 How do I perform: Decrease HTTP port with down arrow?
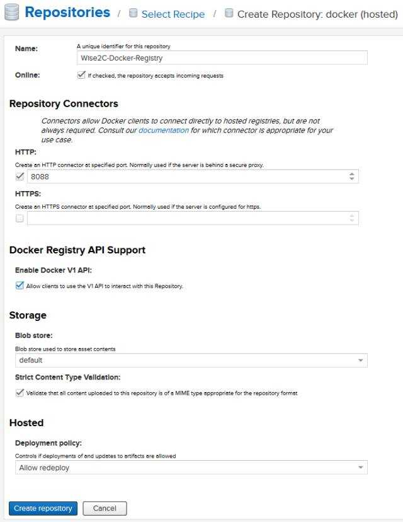click(352, 180)
